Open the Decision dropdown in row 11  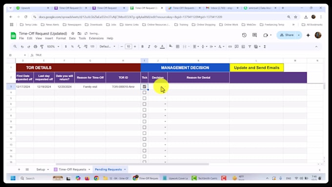click(x=165, y=133)
